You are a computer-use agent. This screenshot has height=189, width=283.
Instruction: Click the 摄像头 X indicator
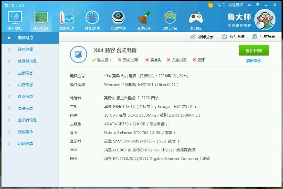point(153,60)
